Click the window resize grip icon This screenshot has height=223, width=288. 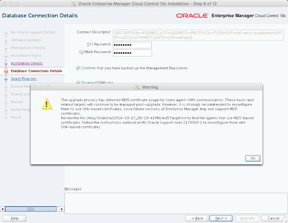coord(286,221)
